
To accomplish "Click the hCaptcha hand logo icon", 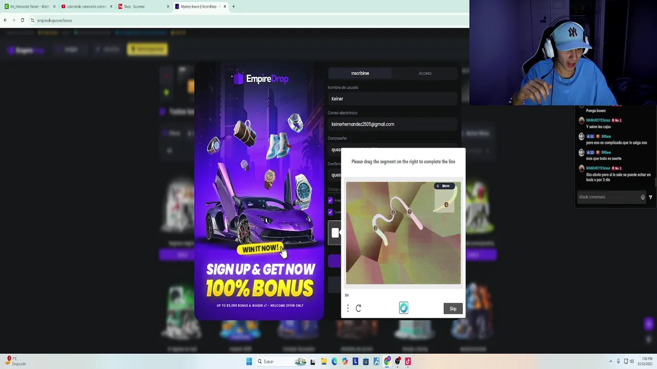I will 403,307.
